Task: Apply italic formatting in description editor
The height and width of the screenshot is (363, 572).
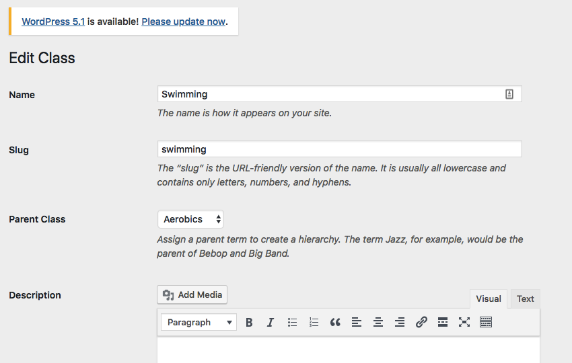Action: point(271,322)
